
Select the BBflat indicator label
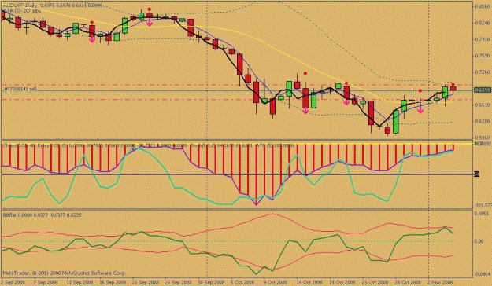[x=42, y=215]
